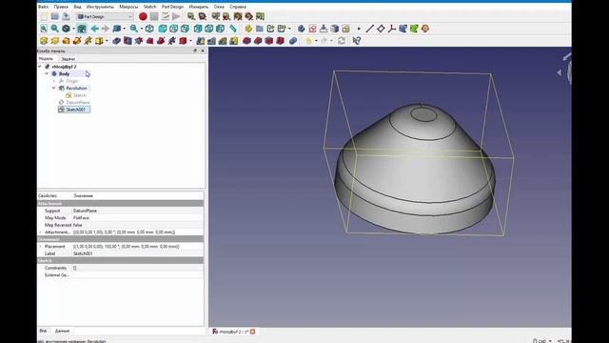
Task: Toggle the bounding box display
Action: (82, 29)
